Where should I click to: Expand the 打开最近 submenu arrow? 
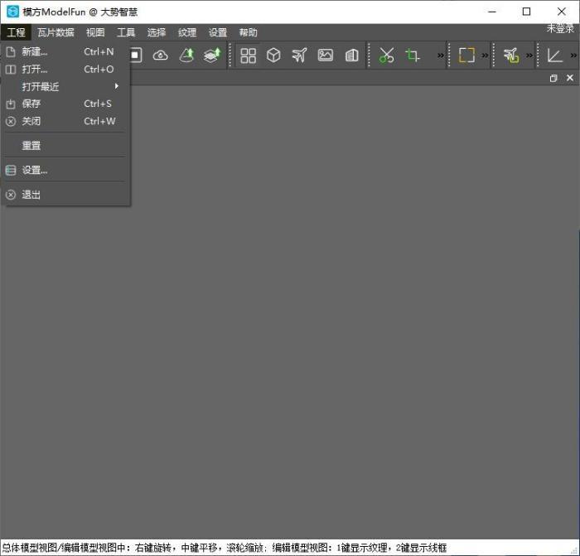117,86
